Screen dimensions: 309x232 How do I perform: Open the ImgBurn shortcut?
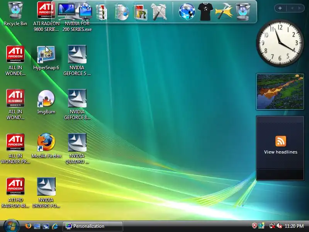46,102
